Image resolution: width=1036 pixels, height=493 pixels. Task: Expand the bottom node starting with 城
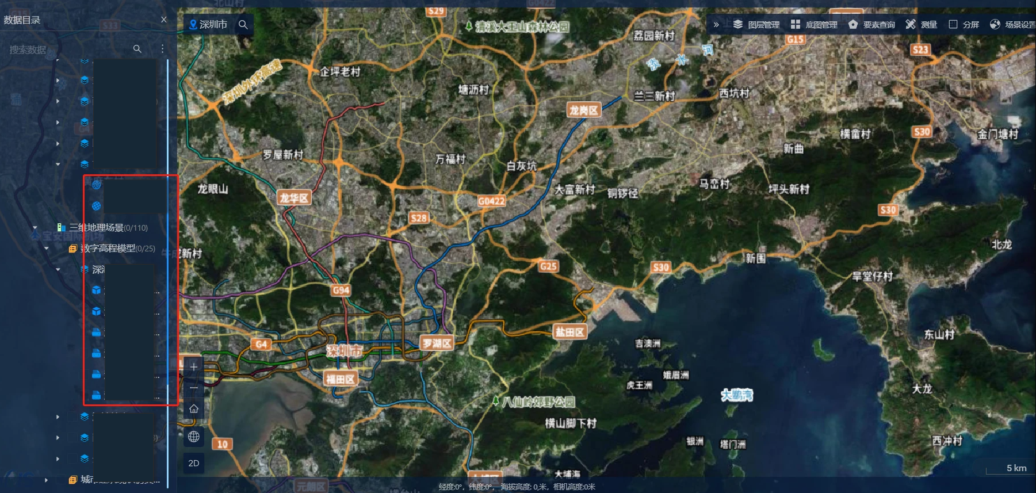47,480
